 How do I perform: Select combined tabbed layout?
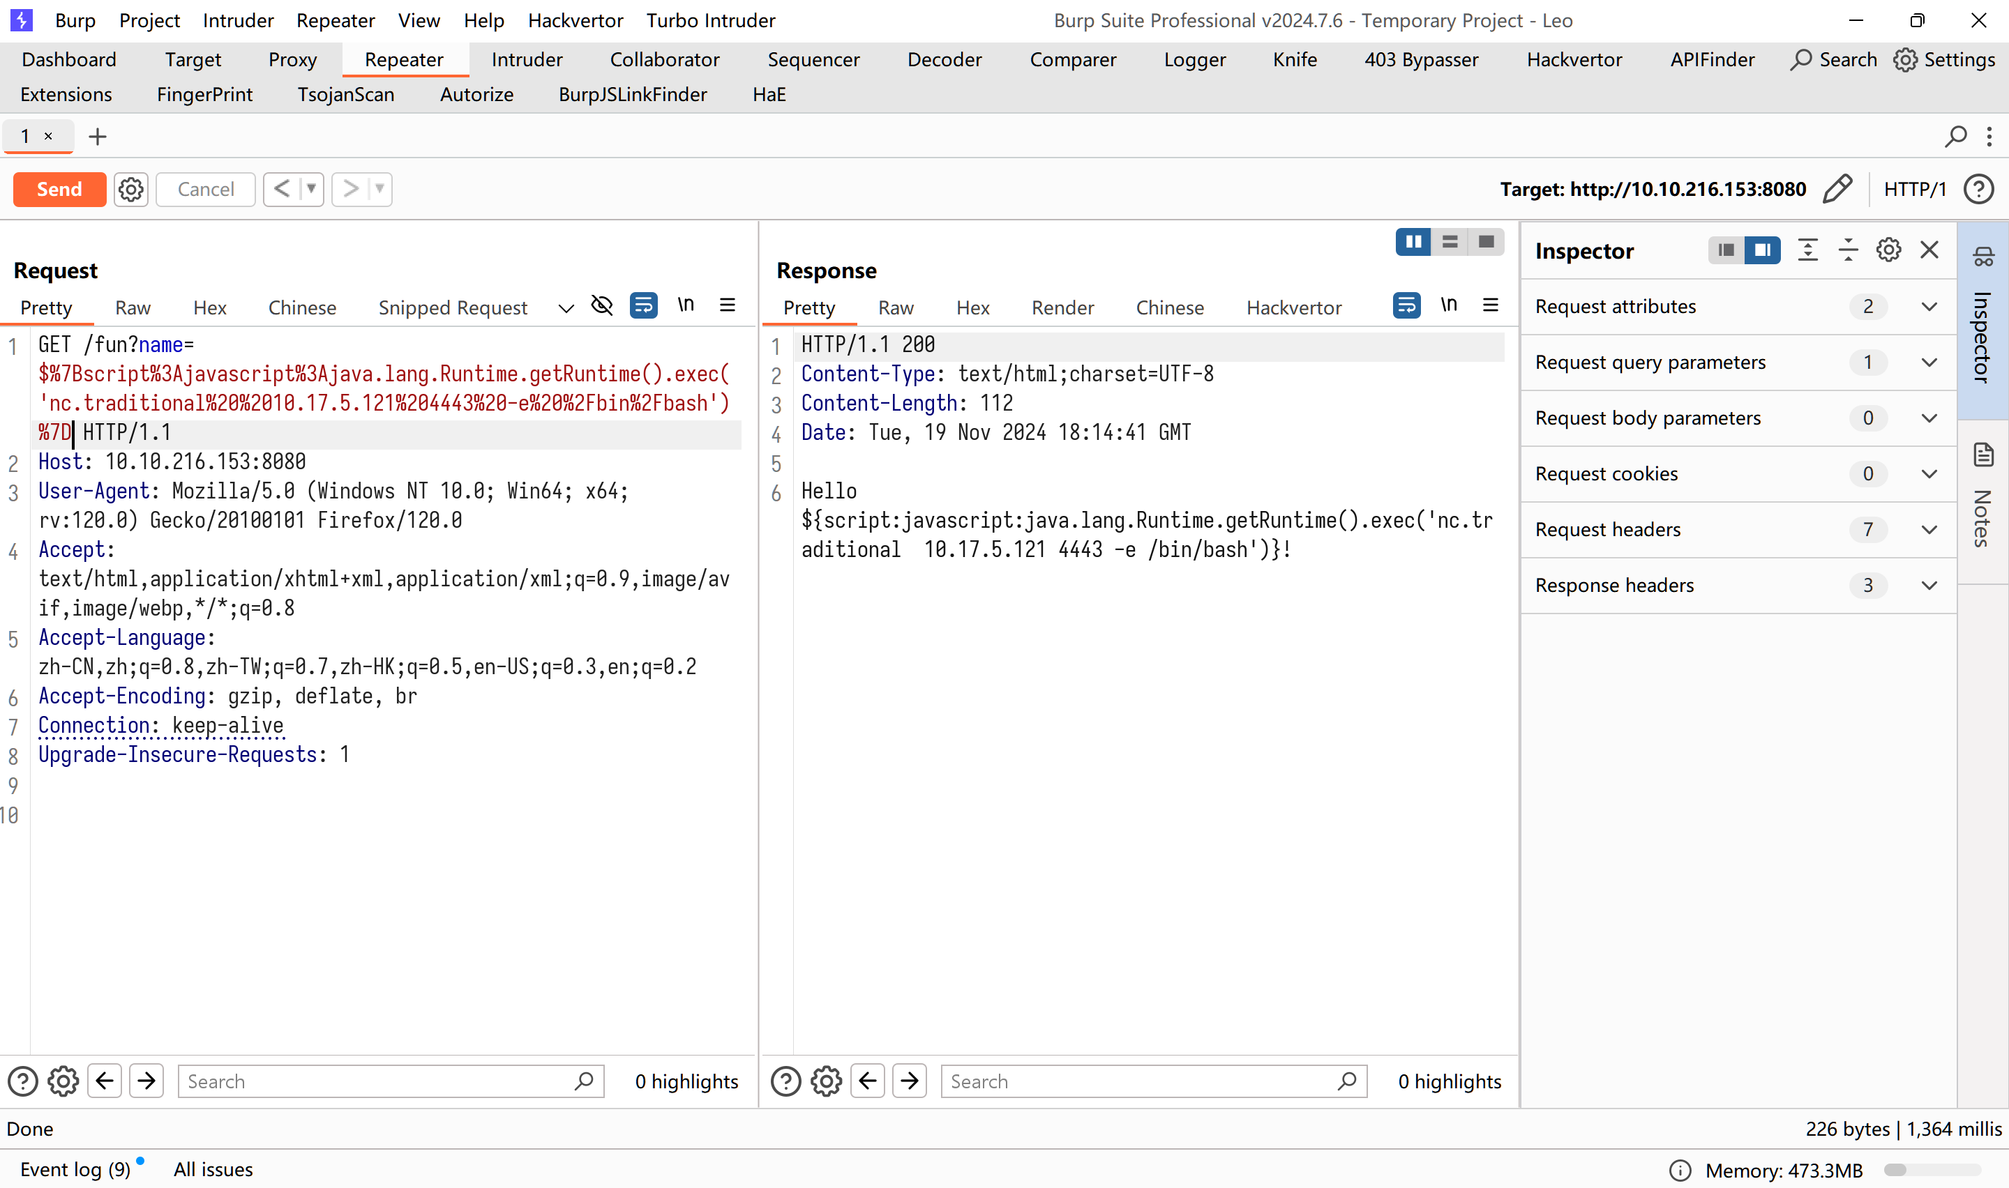(x=1486, y=242)
